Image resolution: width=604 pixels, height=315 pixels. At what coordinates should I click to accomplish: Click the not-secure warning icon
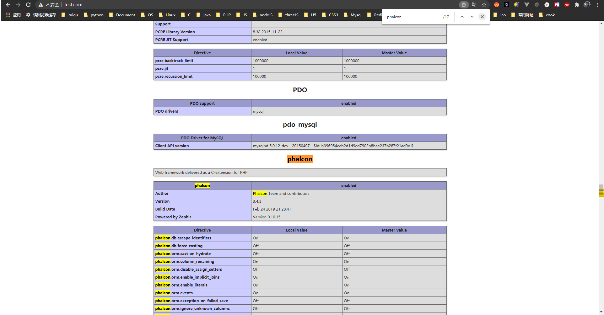coord(41,5)
